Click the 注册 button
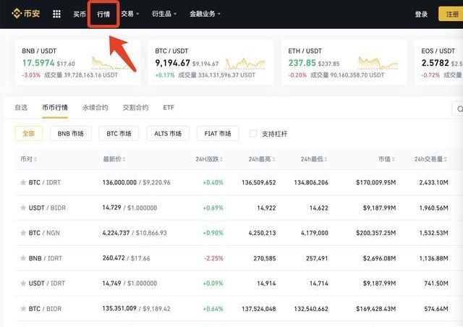Image resolution: width=463 pixels, height=327 pixels. tap(450, 14)
